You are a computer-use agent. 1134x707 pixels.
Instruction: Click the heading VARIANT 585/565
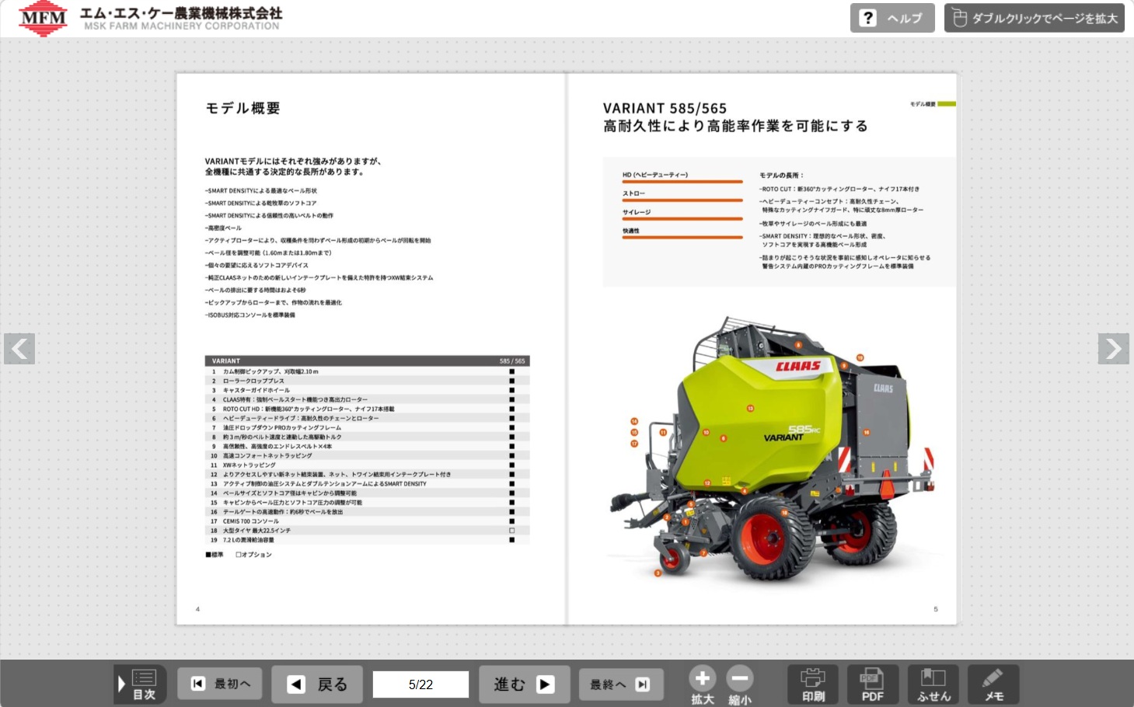[x=665, y=109]
